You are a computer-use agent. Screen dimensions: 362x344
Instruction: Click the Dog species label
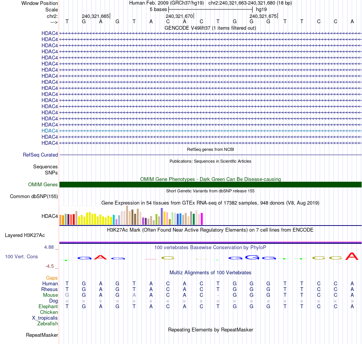pyautogui.click(x=54, y=301)
